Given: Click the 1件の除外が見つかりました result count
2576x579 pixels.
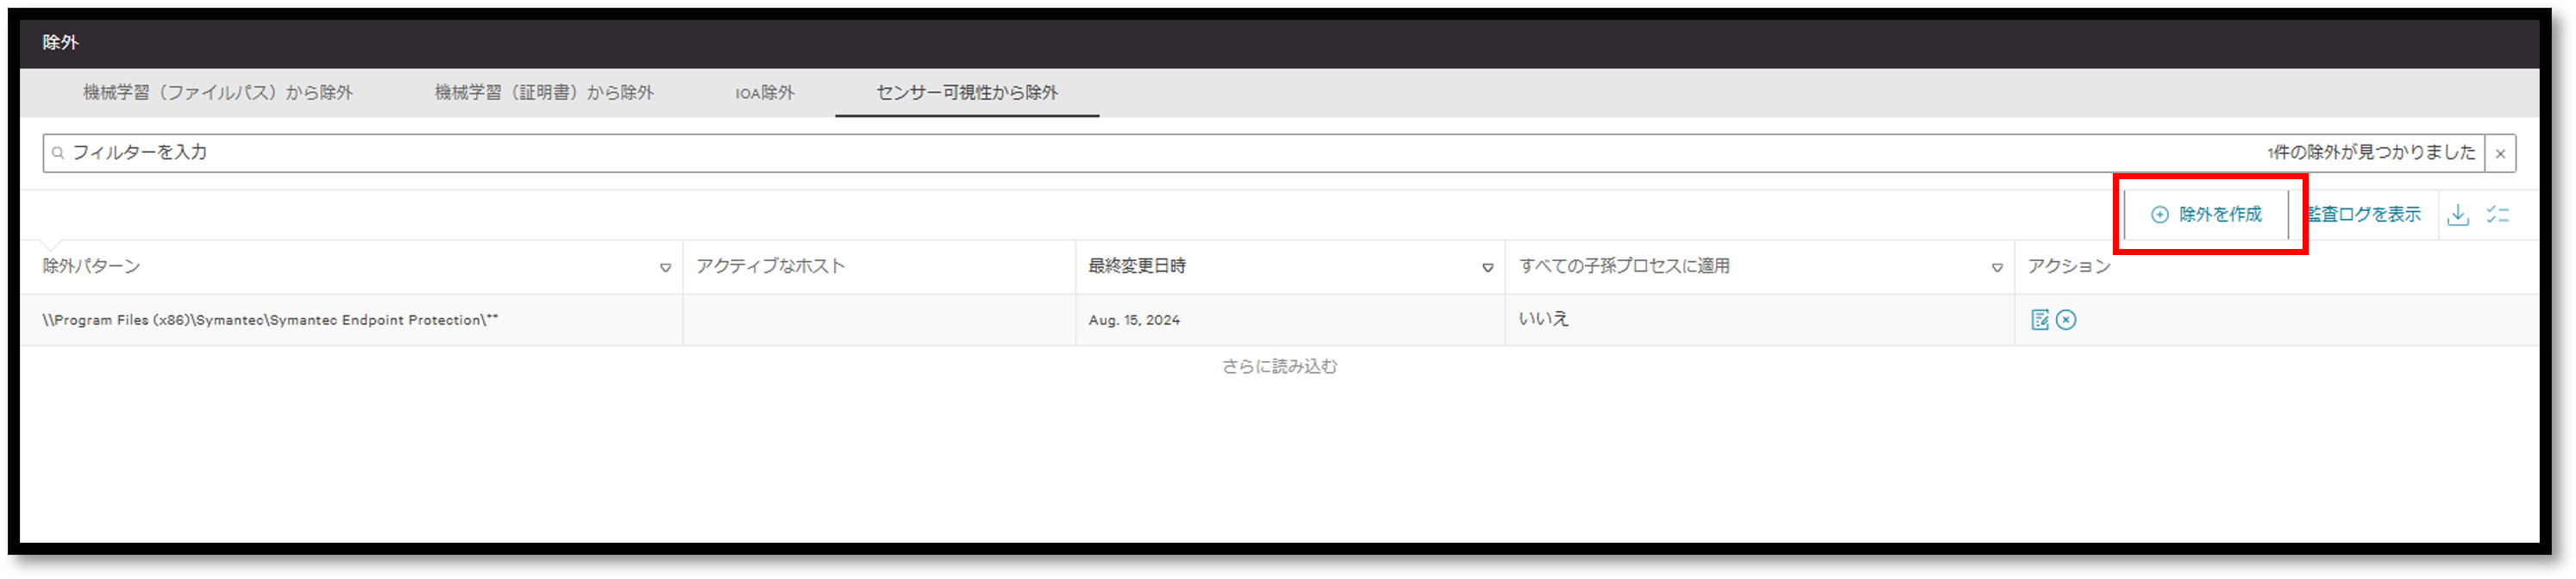Looking at the screenshot, I should [x=2371, y=152].
